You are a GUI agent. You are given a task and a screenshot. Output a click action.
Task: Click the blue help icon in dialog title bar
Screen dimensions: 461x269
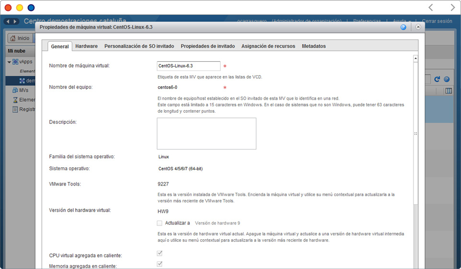pyautogui.click(x=403, y=27)
